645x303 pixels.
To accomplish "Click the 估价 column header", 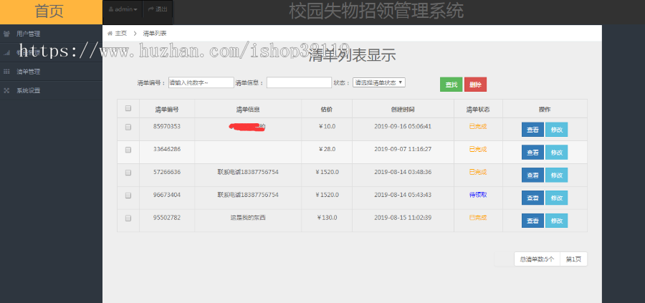I will pos(327,110).
